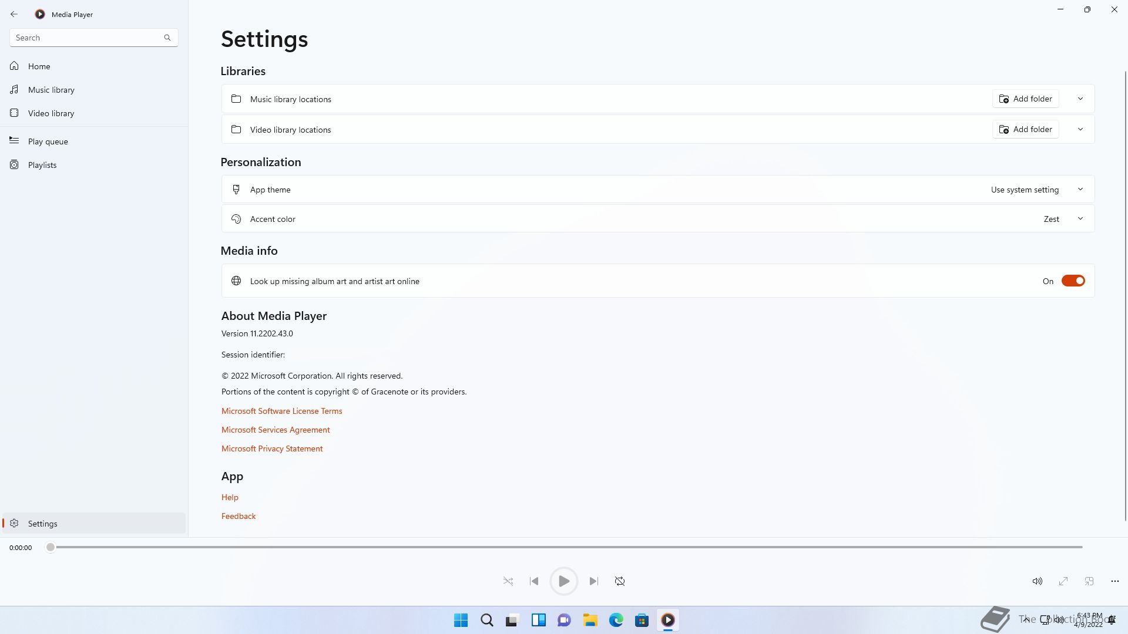This screenshot has width=1128, height=634.
Task: Go to Video library
Action: 94,113
